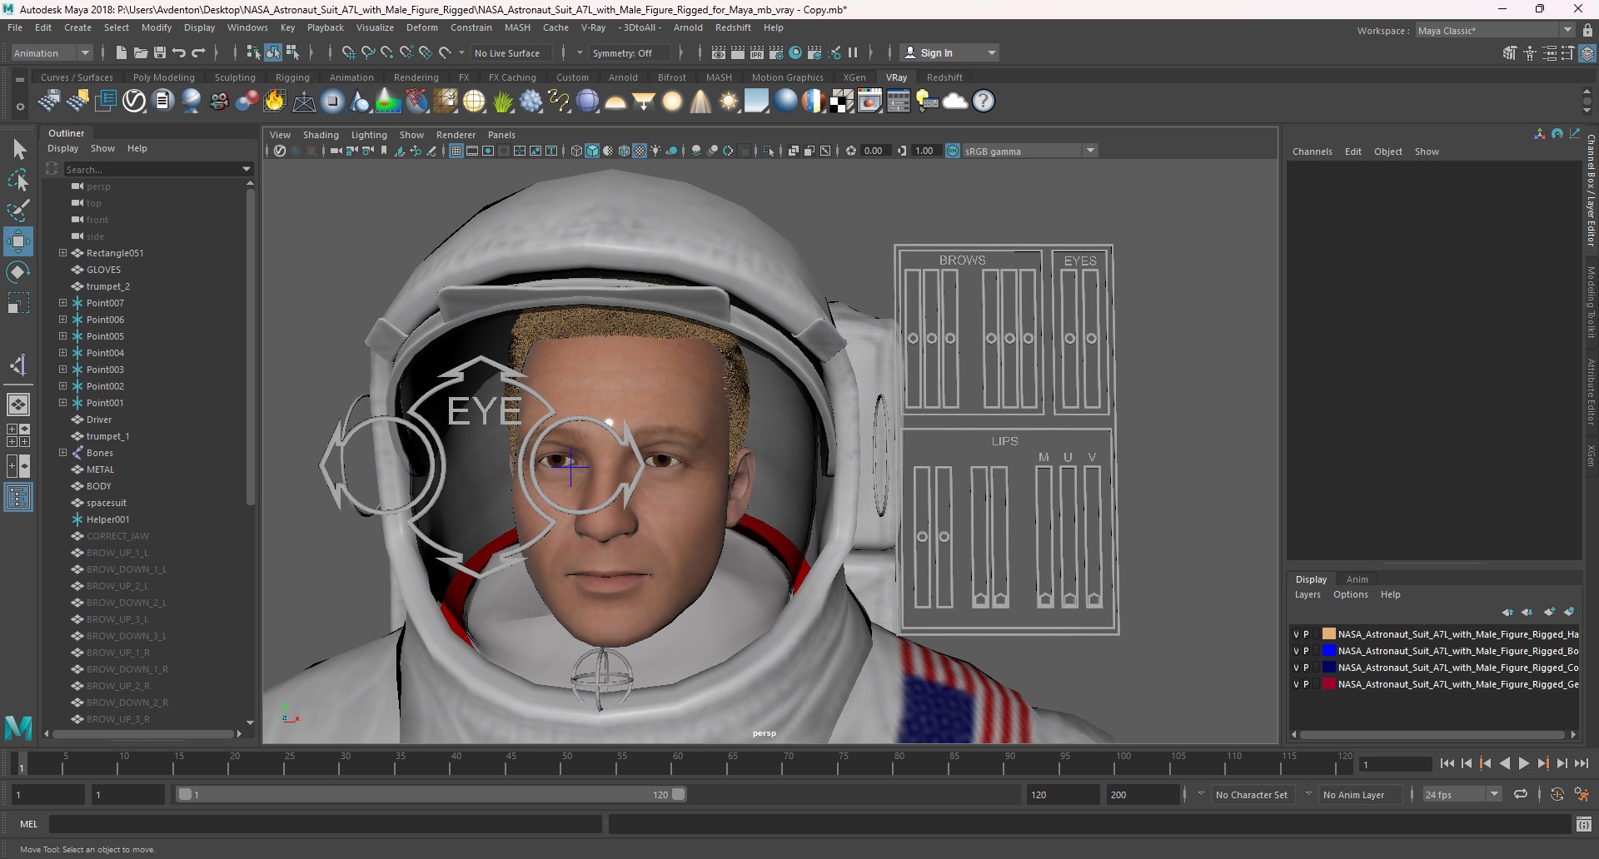Click the animation preferences running man icon

[1582, 795]
